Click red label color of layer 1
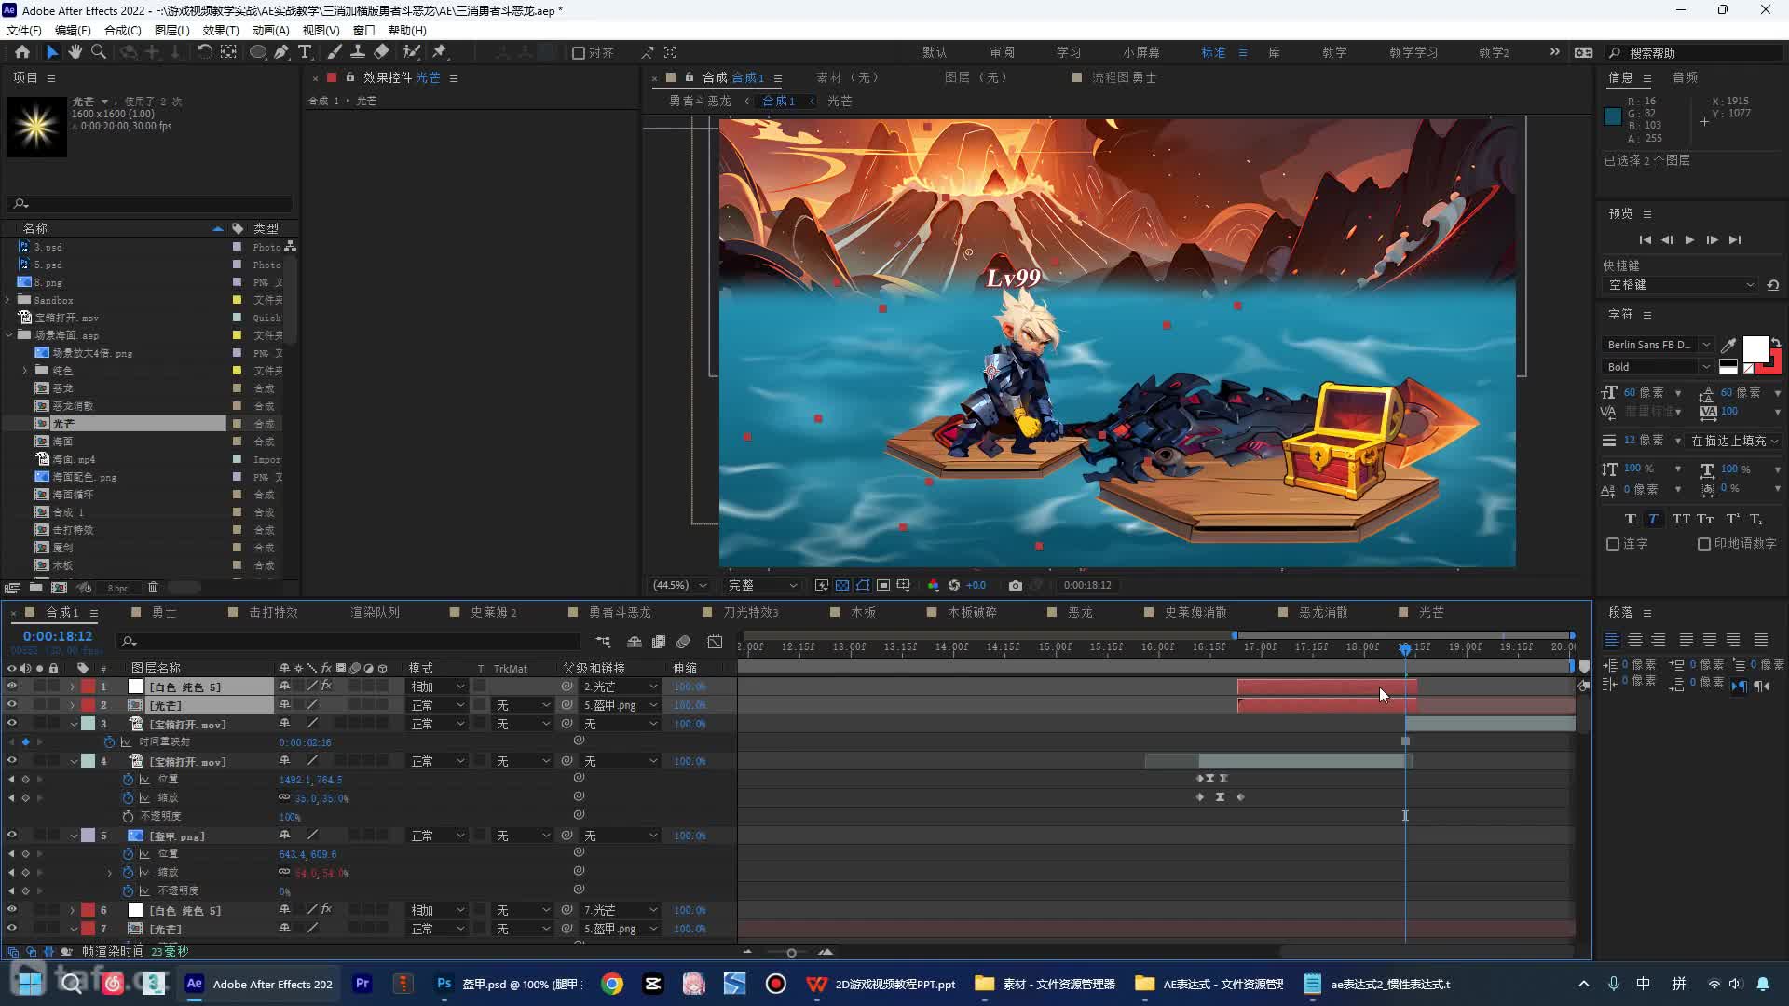The height and width of the screenshot is (1006, 1789). click(88, 687)
